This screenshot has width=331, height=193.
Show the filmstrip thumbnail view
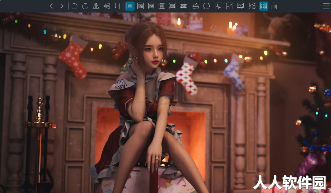tap(253, 6)
